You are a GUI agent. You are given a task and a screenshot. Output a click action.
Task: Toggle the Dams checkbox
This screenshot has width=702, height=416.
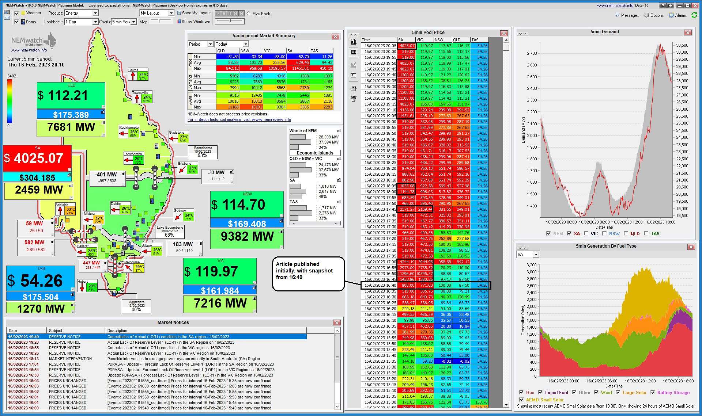pyautogui.click(x=16, y=22)
